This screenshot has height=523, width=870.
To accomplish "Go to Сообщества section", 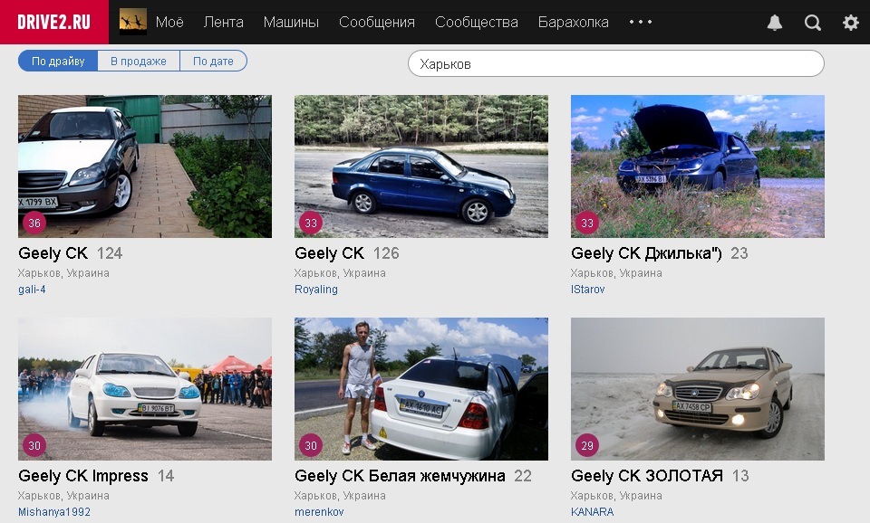I will (x=477, y=22).
